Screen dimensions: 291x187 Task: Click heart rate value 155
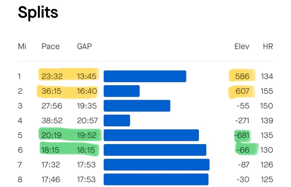point(267,91)
